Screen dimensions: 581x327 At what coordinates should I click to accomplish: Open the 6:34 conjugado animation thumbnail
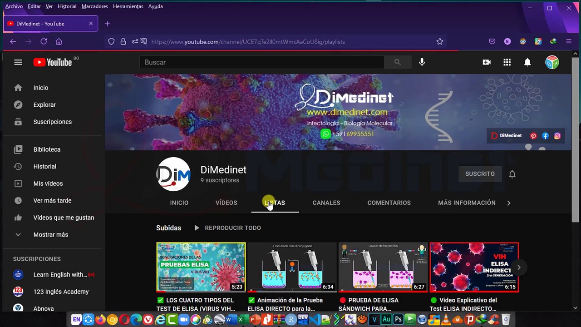(x=292, y=267)
